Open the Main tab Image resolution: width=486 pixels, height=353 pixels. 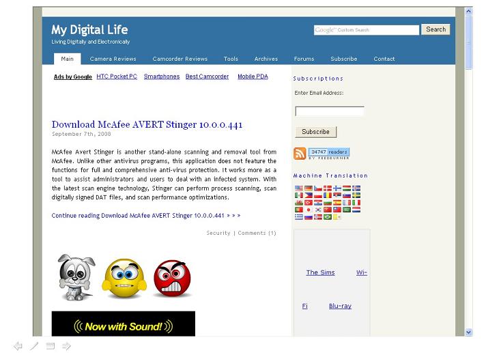[x=68, y=59]
